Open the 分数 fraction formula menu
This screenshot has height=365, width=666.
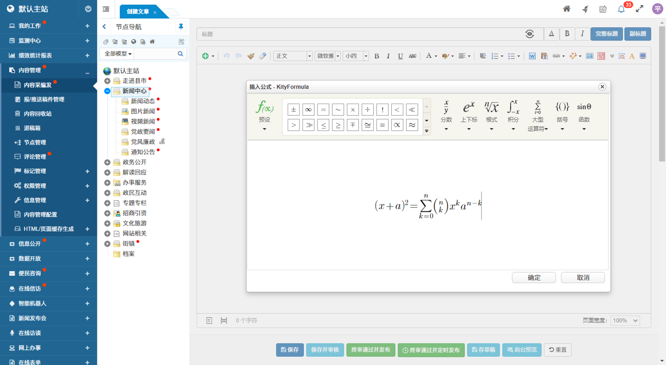(446, 113)
